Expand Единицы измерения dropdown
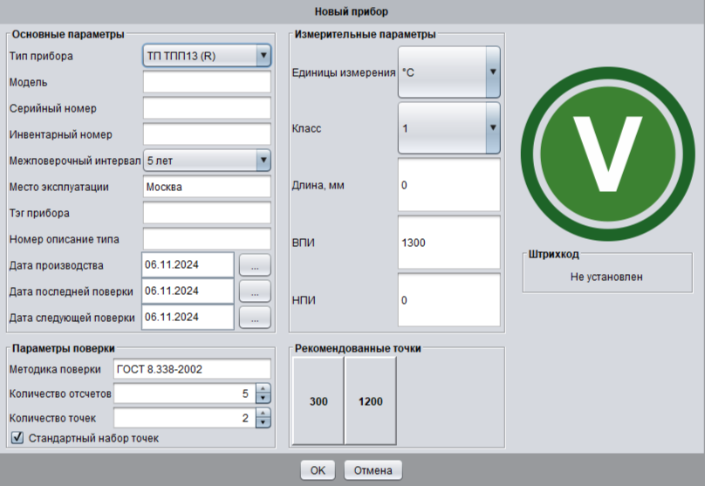Viewport: 705px width, 486px height. (492, 72)
